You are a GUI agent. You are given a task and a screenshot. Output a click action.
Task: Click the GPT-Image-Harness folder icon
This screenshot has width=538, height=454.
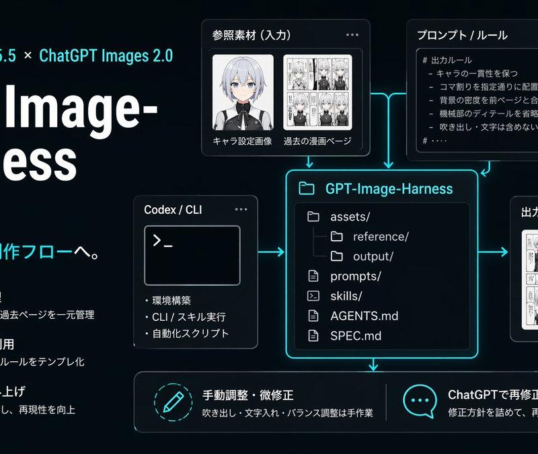(306, 188)
